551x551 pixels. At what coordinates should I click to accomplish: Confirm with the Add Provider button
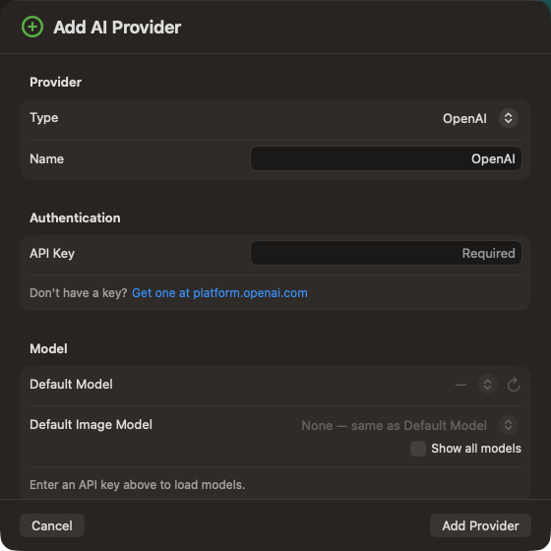[x=480, y=525]
